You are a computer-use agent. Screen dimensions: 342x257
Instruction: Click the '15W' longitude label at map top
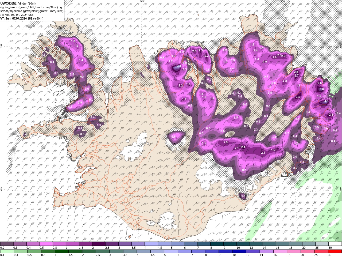point(283,1)
